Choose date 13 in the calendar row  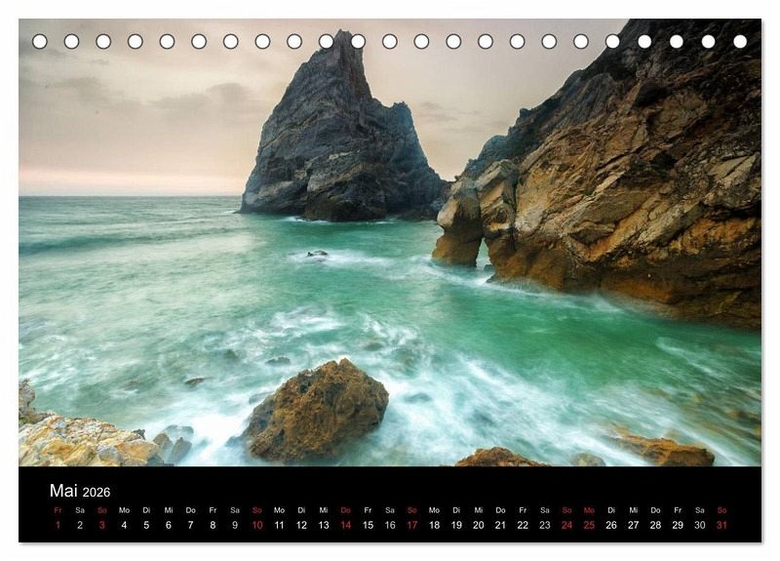point(324,525)
